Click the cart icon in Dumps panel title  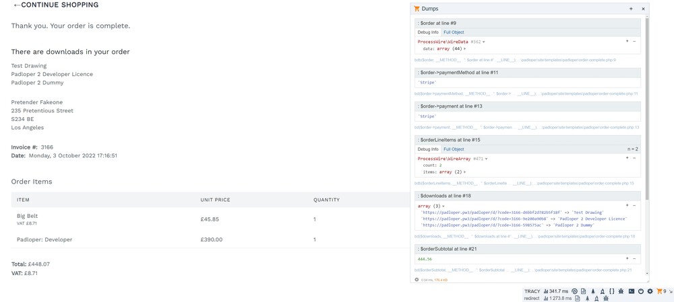(417, 9)
